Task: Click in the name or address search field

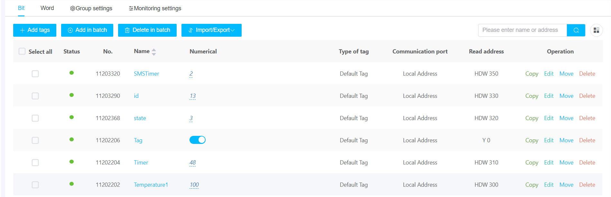Action: 522,30
